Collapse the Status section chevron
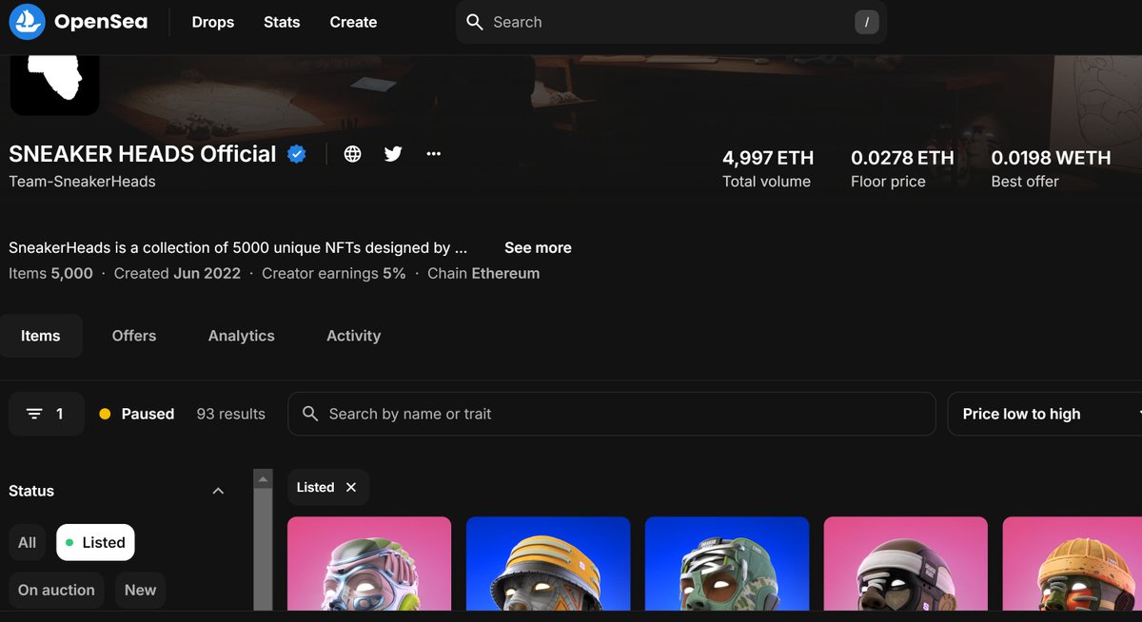1142x622 pixels. pyautogui.click(x=218, y=491)
